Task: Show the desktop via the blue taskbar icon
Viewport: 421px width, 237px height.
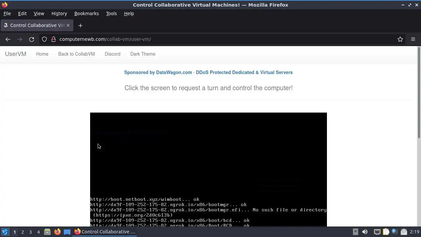Action: click(67, 232)
